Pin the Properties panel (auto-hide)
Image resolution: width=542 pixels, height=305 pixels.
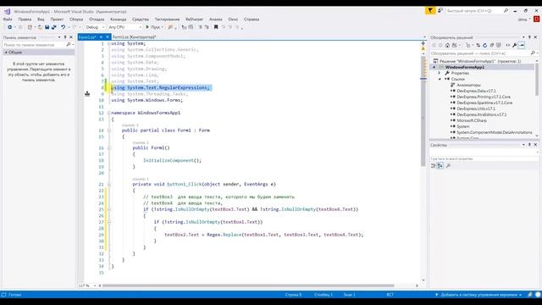(529, 145)
